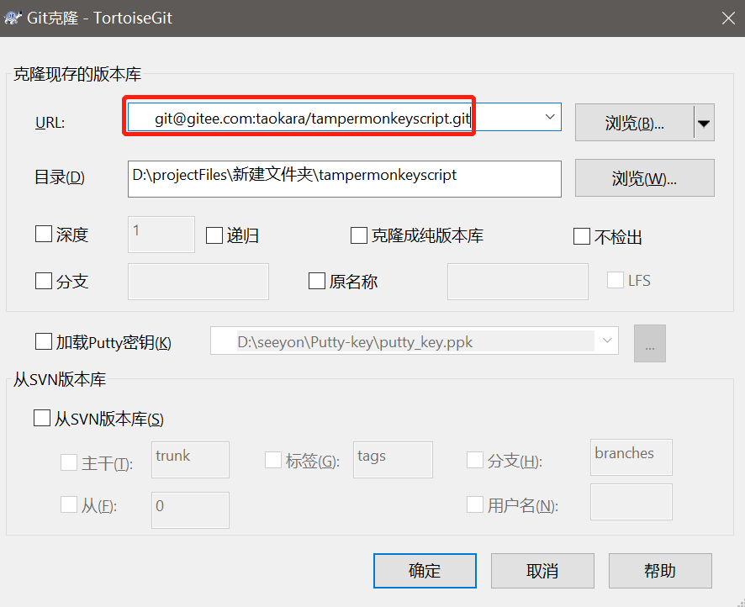Viewport: 745px width, 607px height.
Task: Click the tags text field
Action: pyautogui.click(x=393, y=460)
